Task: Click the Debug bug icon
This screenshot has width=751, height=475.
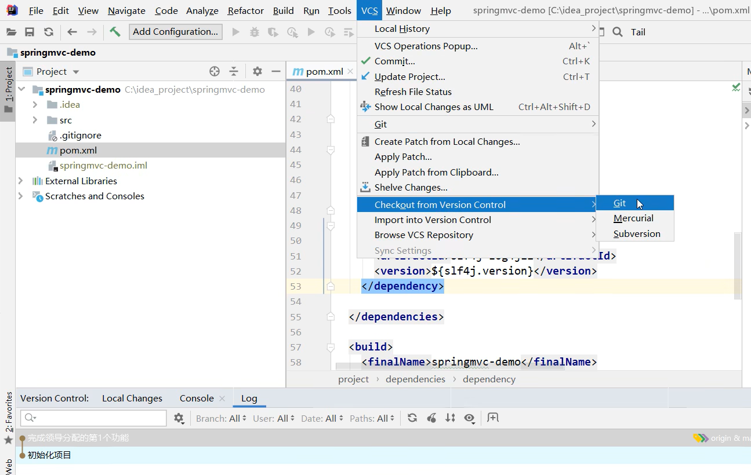Action: pos(254,32)
